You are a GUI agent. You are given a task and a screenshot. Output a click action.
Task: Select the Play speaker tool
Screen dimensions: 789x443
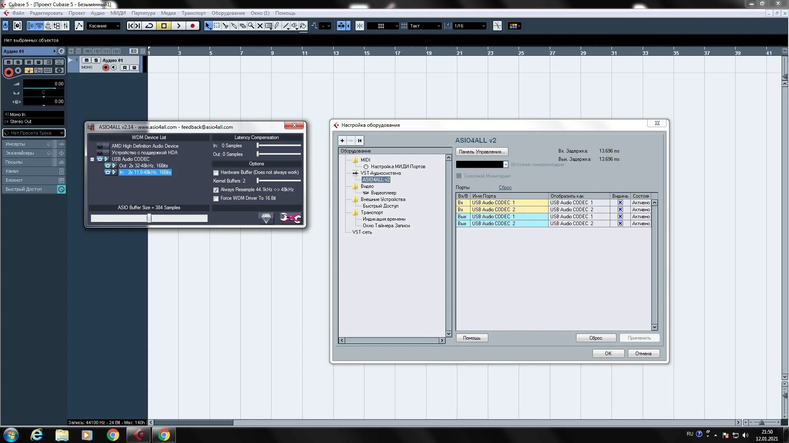tap(295, 26)
